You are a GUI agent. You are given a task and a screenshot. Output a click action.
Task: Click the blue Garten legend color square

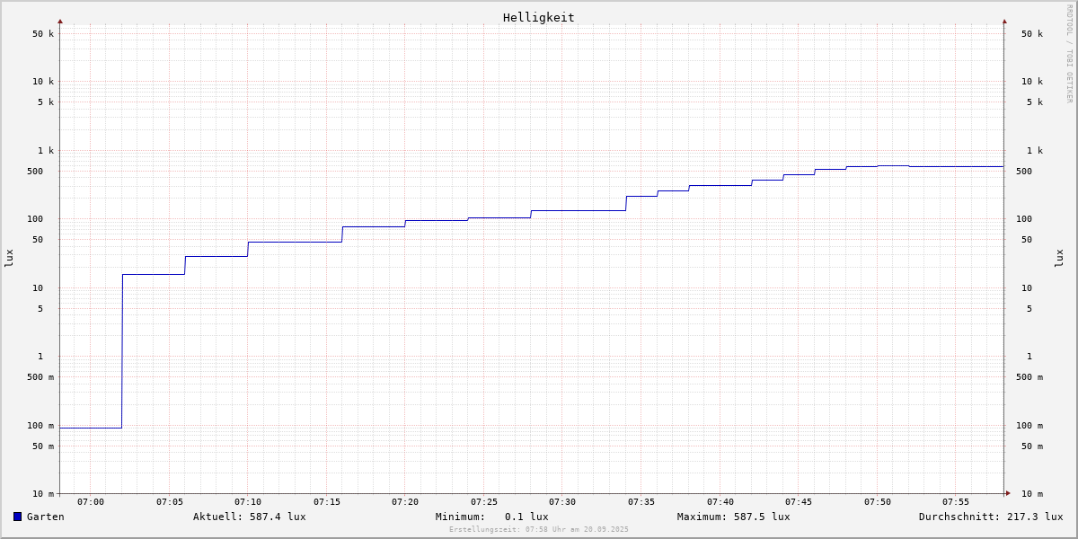(17, 517)
